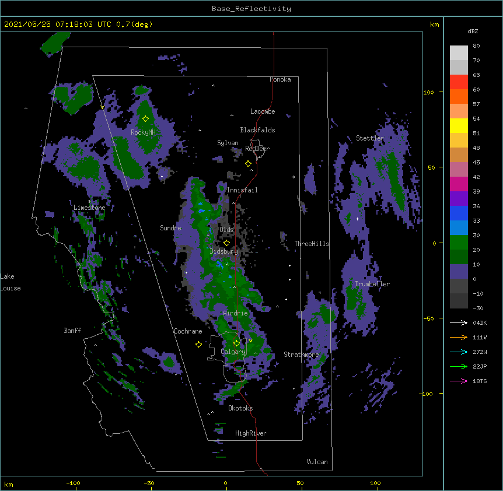Click the Lake Louise label
The image size is (503, 491).
click(x=11, y=282)
